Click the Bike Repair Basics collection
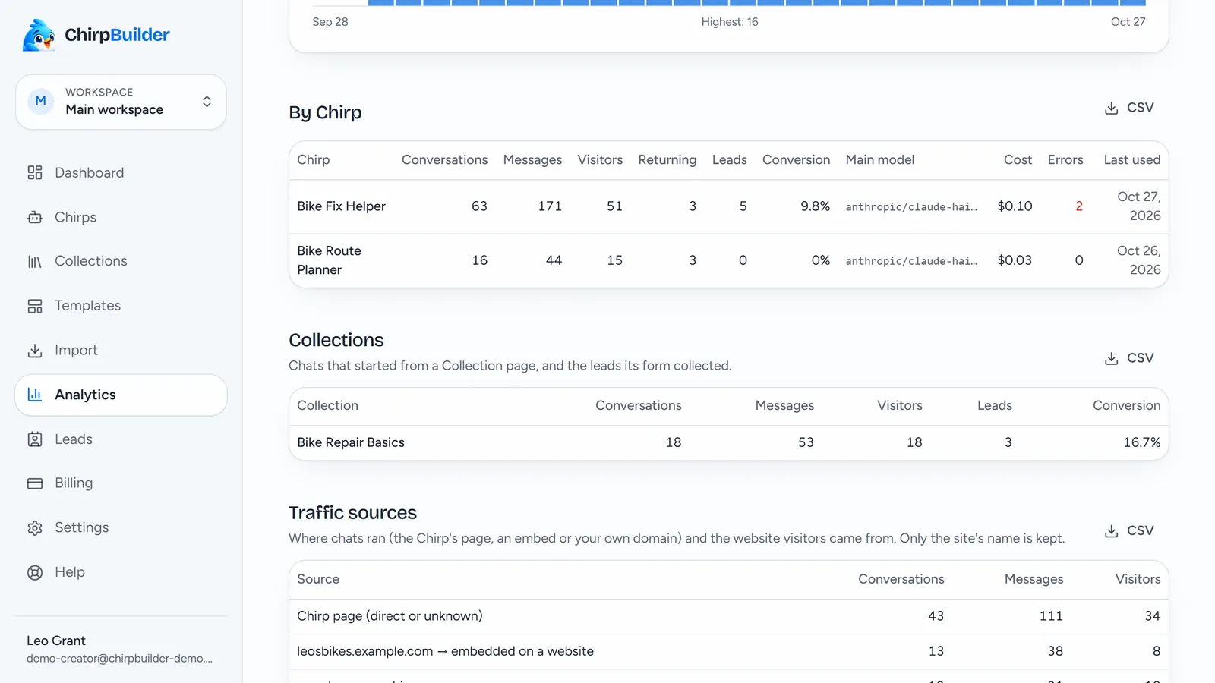This screenshot has width=1215, height=683. point(351,442)
